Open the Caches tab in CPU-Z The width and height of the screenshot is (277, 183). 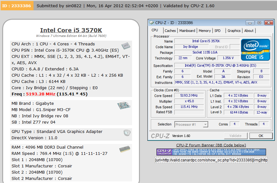pos(170,31)
